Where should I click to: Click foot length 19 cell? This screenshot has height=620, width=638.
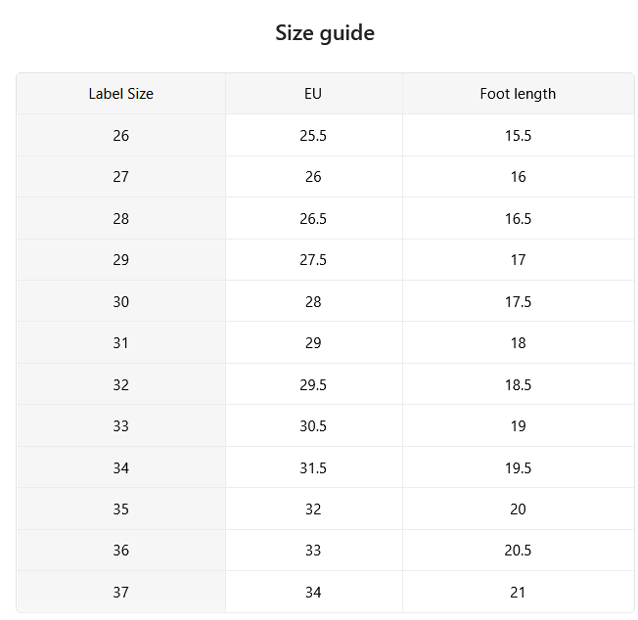pos(518,426)
